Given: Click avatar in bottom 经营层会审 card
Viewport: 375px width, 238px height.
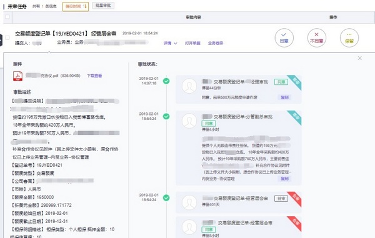Looking at the screenshot, I should point(189,227).
